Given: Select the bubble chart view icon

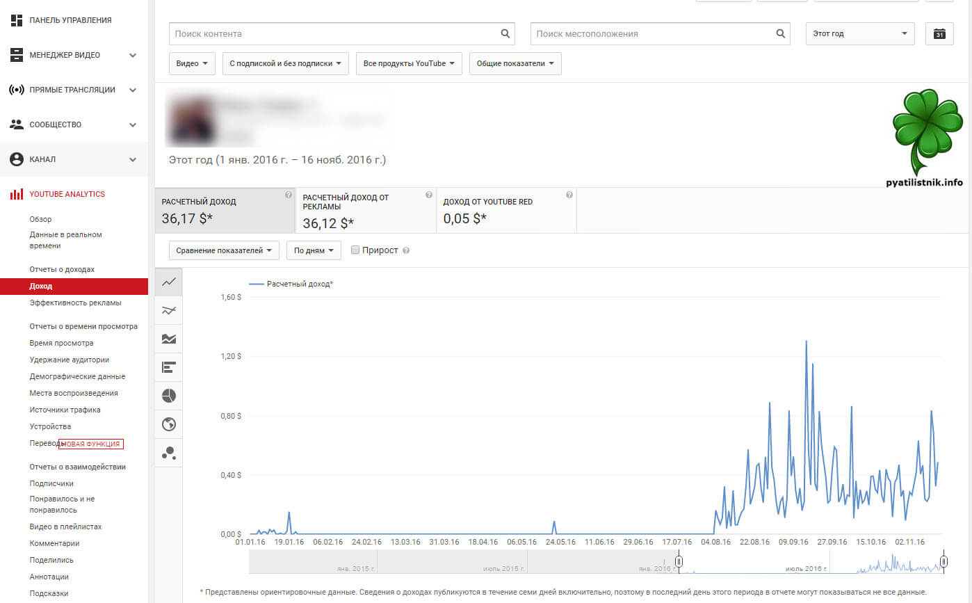Looking at the screenshot, I should click(x=168, y=453).
